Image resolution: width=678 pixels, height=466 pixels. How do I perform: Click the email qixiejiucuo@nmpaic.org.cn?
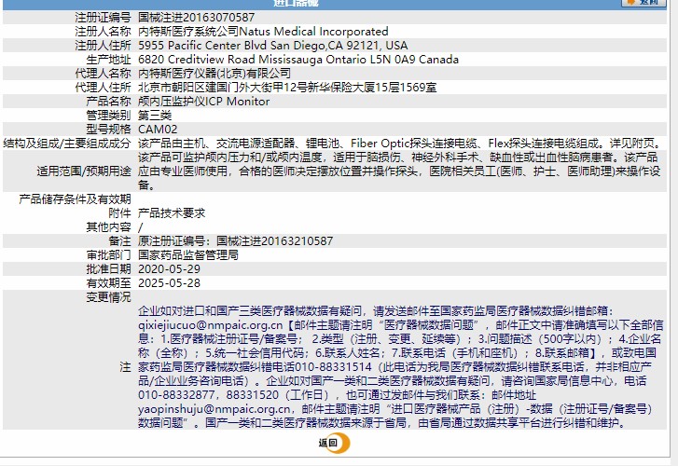tap(210, 325)
